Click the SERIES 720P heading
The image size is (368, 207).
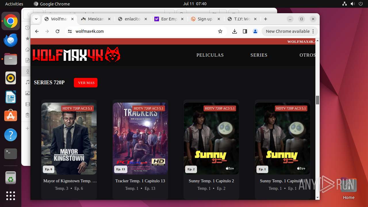click(49, 83)
